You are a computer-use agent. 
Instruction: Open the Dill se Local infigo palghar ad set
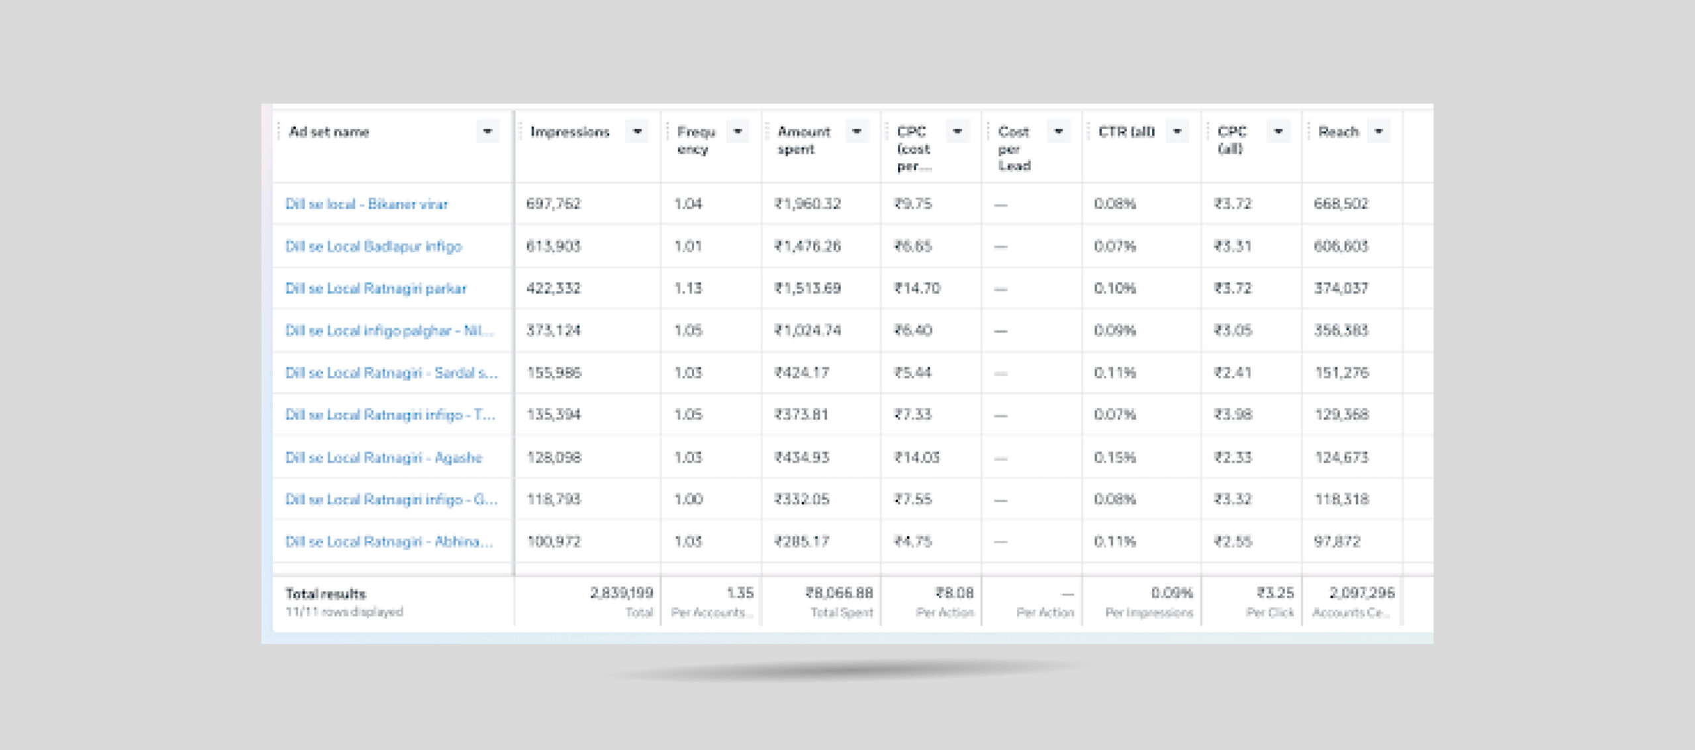[389, 330]
